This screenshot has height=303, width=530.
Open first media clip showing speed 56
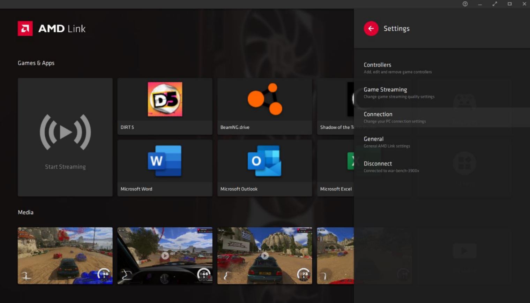[x=65, y=256]
